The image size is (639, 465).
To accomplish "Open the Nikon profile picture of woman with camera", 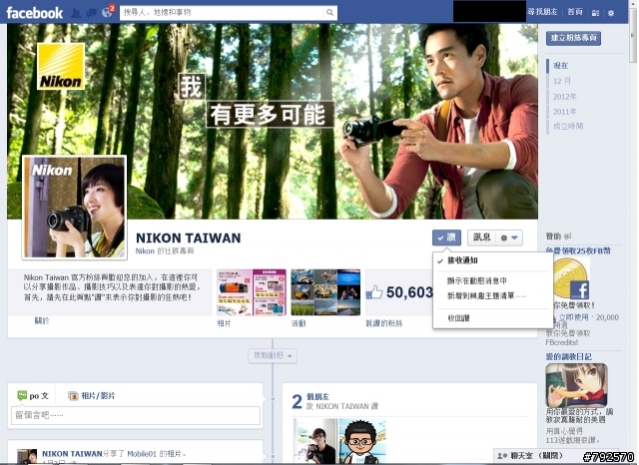I will click(74, 207).
